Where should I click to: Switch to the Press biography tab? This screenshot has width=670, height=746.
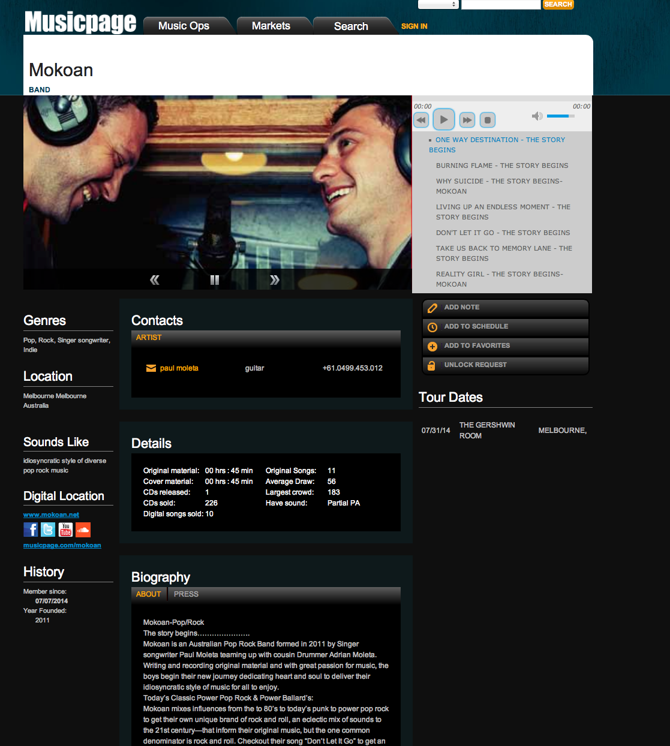[x=186, y=594]
